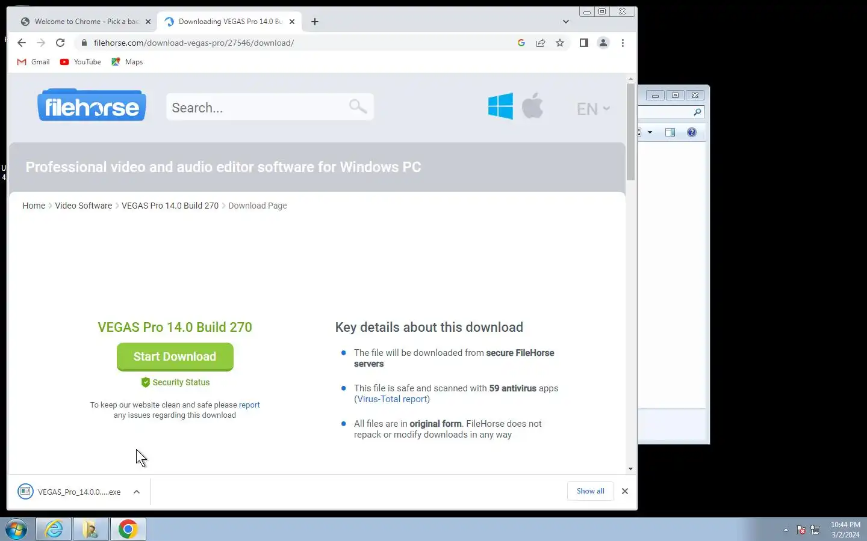Click the VEGAS Pro 14.0 Build 270 heading
Viewport: 867px width, 541px height.
point(175,328)
